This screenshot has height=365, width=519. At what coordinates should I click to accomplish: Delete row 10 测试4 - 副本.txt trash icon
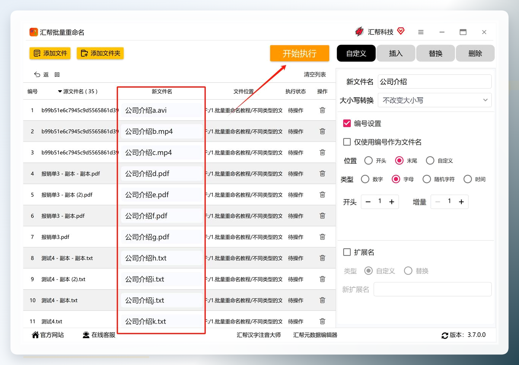[x=322, y=300]
